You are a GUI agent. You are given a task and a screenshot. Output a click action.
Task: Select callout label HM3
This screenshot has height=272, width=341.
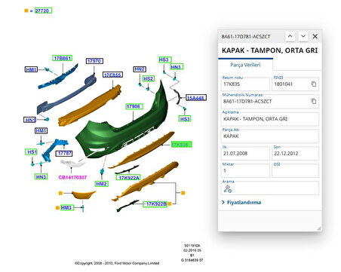click(x=67, y=207)
